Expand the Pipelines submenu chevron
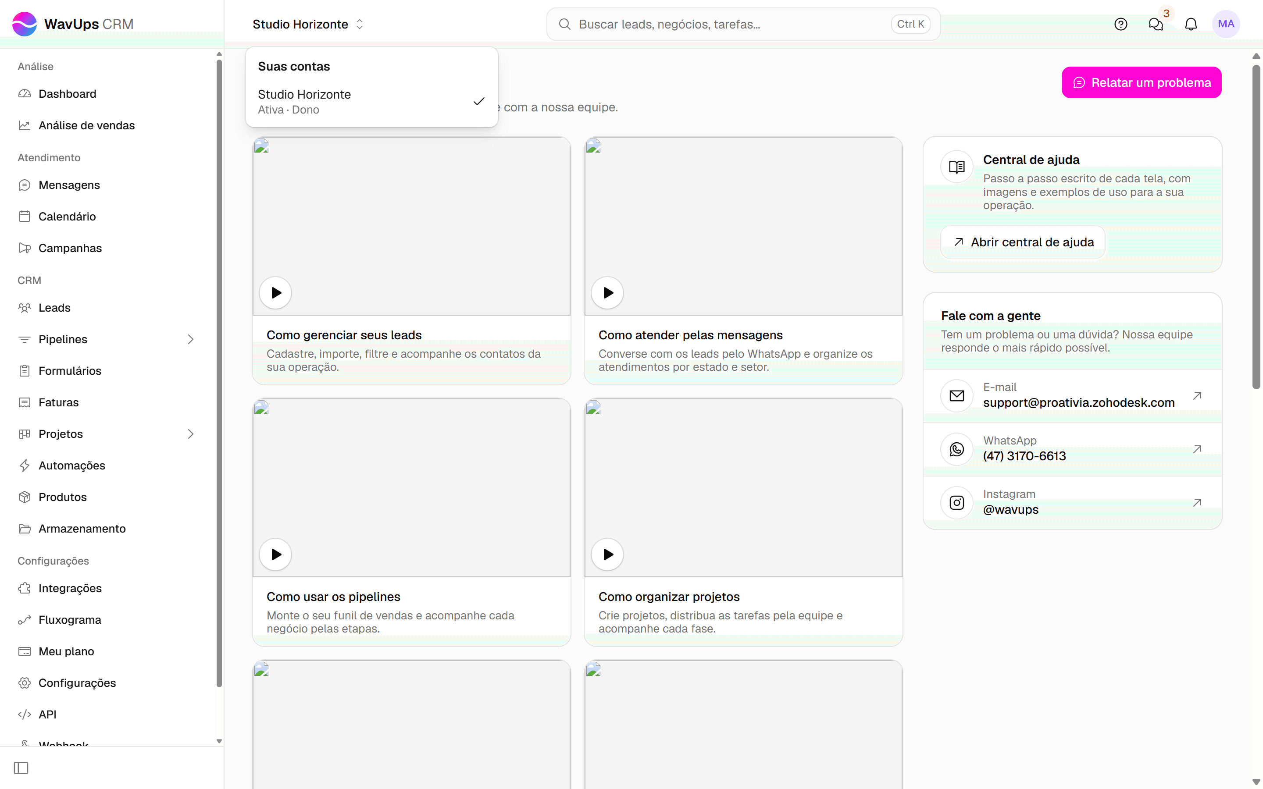The height and width of the screenshot is (789, 1263). click(190, 339)
